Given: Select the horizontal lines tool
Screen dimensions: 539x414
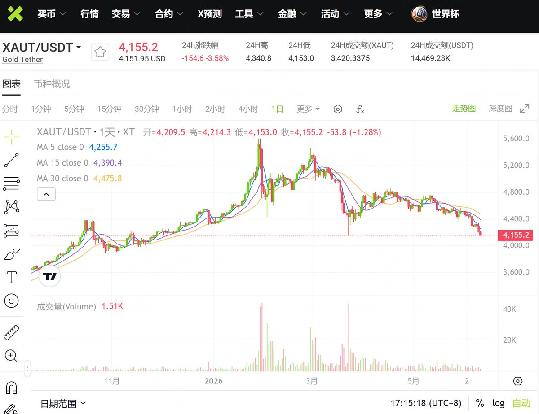Looking at the screenshot, I should click(11, 183).
